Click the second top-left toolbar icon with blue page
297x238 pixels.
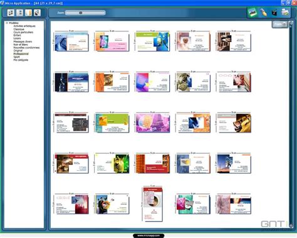pos(19,13)
